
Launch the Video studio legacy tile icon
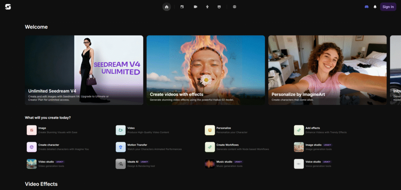coord(32,164)
